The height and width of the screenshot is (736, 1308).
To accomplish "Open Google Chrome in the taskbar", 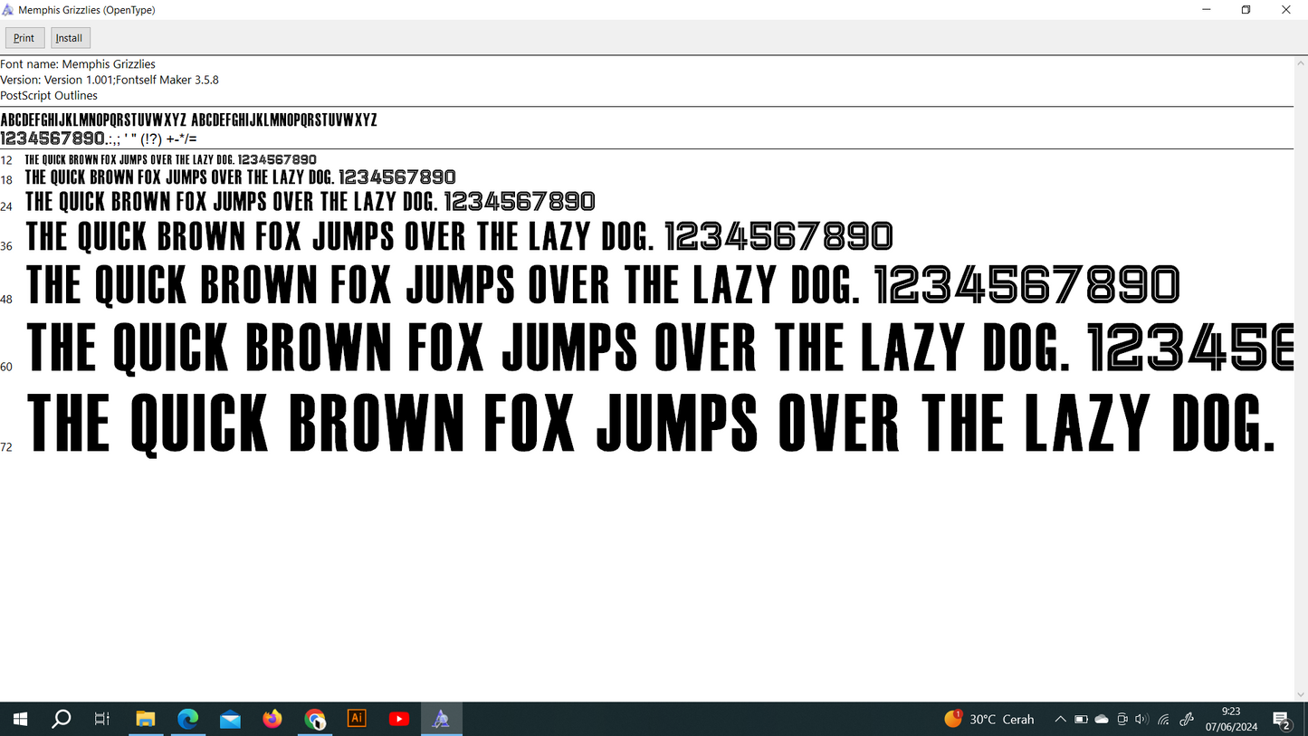I will pyautogui.click(x=315, y=719).
